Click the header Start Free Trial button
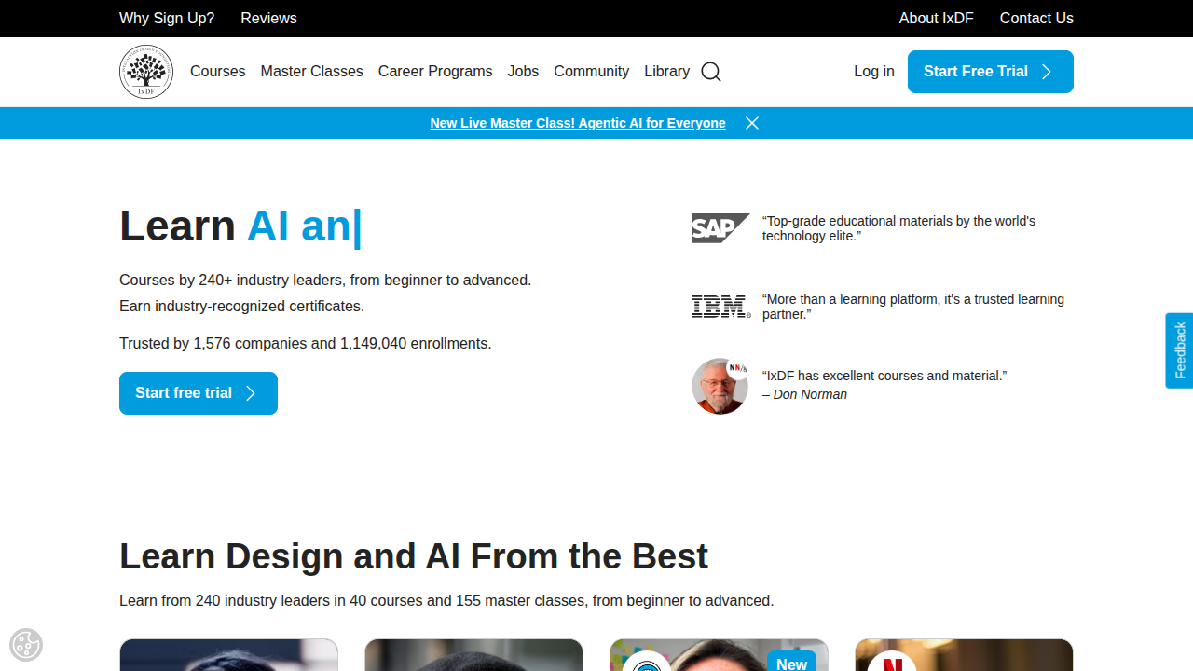The height and width of the screenshot is (671, 1193). pyautogui.click(x=991, y=72)
